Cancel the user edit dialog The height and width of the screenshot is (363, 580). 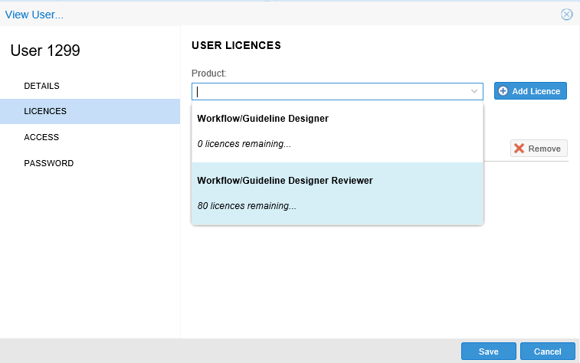coord(547,352)
